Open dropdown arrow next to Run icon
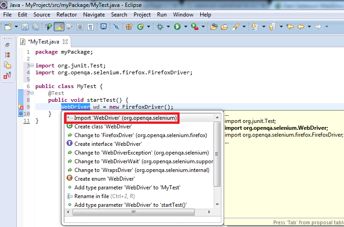This screenshot has width=344, height=227. [186, 27]
